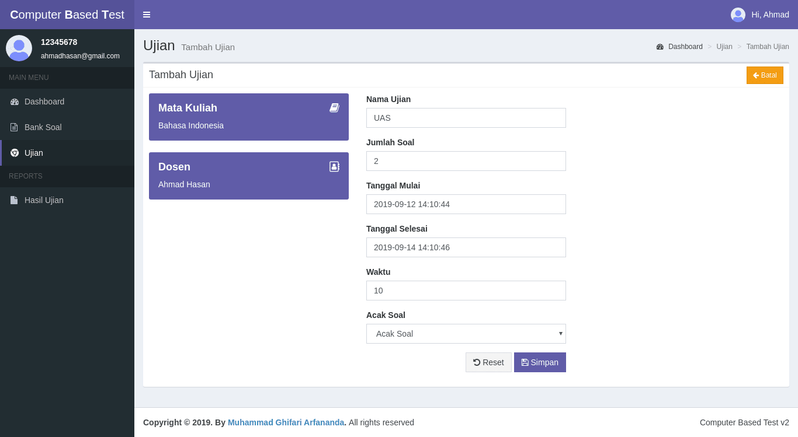
Task: Click the address book icon on Dosen card
Action: pos(334,167)
